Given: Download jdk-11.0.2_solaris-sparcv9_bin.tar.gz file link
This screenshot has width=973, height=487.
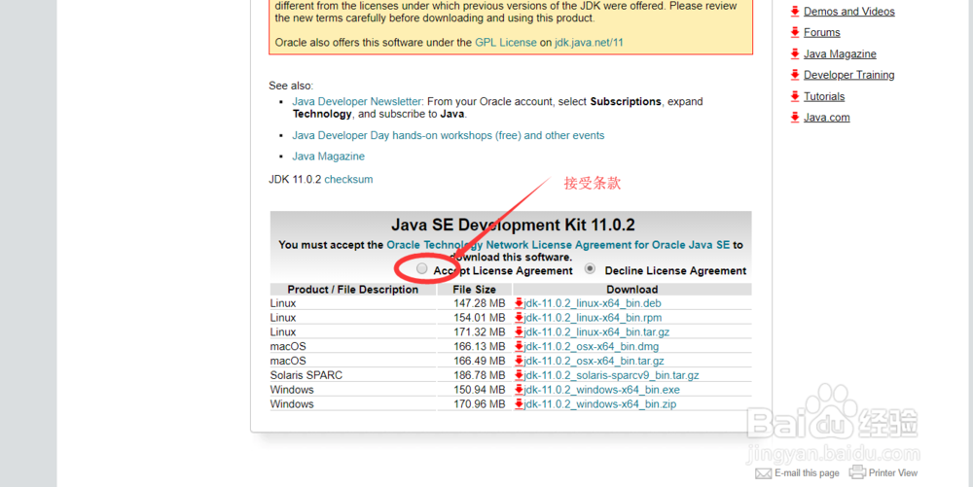Looking at the screenshot, I should (x=612, y=375).
